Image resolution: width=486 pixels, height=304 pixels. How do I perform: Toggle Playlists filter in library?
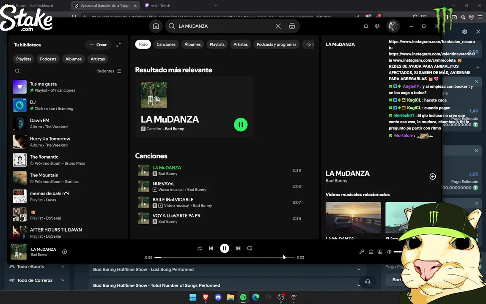pos(24,59)
